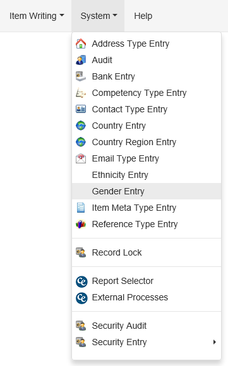Click the envelope icon for Email Type Entry
The image size is (228, 366).
[81, 158]
